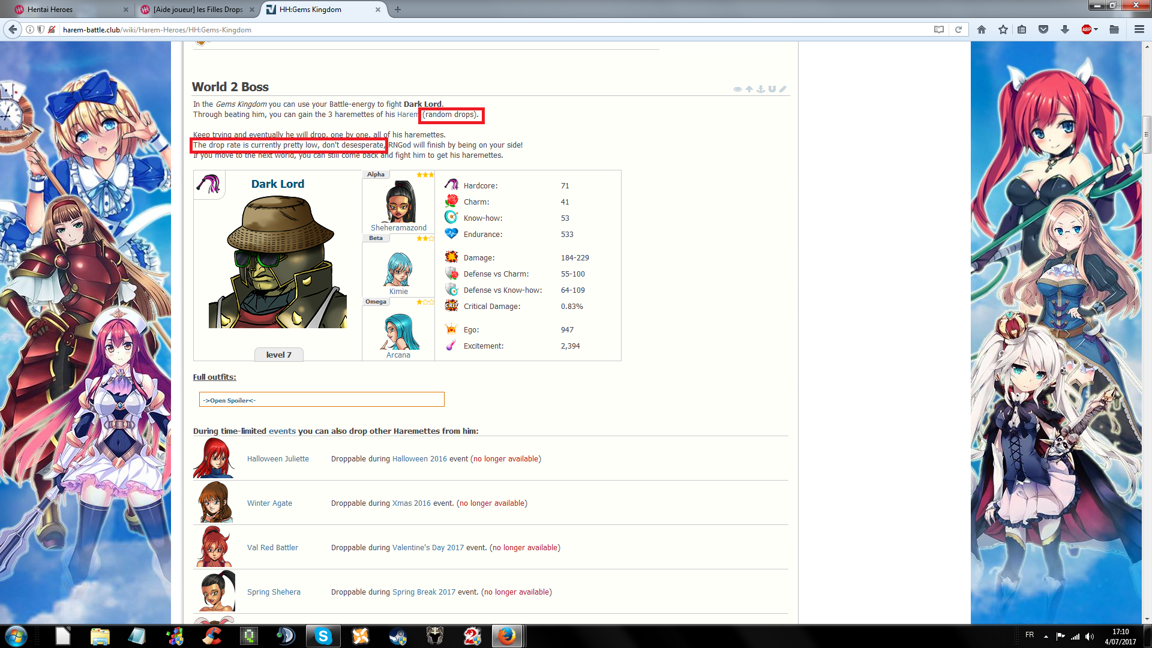Expand the Adblock Plus dropdown arrow
Image resolution: width=1152 pixels, height=648 pixels.
point(1096,29)
